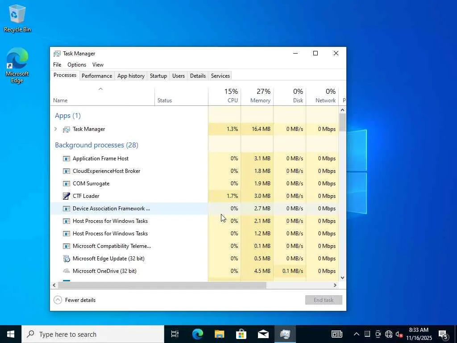The image size is (457, 343).
Task: Click the Background processes (28) header
Action: tap(96, 145)
